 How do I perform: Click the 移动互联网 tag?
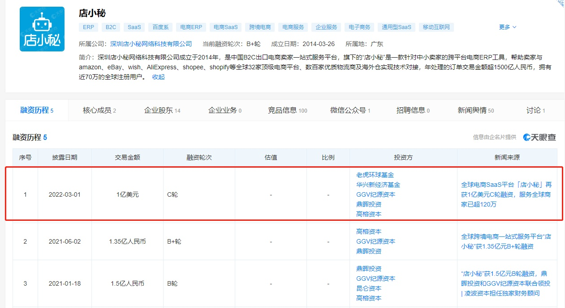[x=436, y=27]
